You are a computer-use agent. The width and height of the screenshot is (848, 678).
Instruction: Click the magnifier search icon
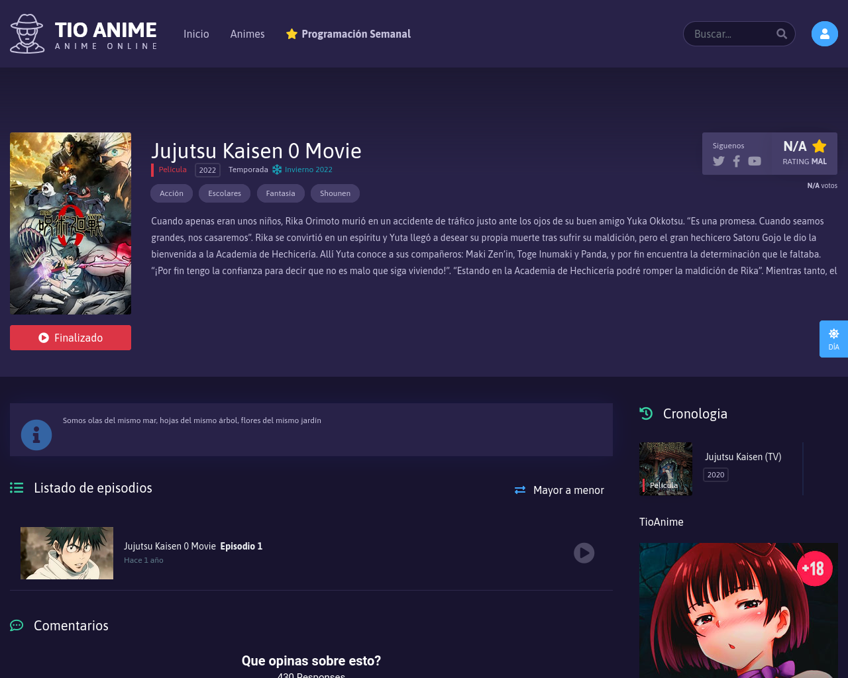[x=782, y=34]
